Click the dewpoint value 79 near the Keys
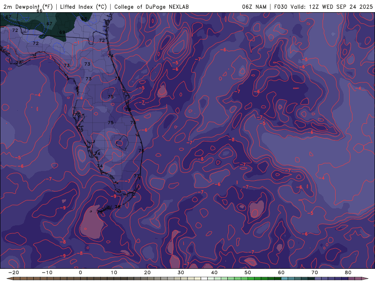 click(x=100, y=212)
